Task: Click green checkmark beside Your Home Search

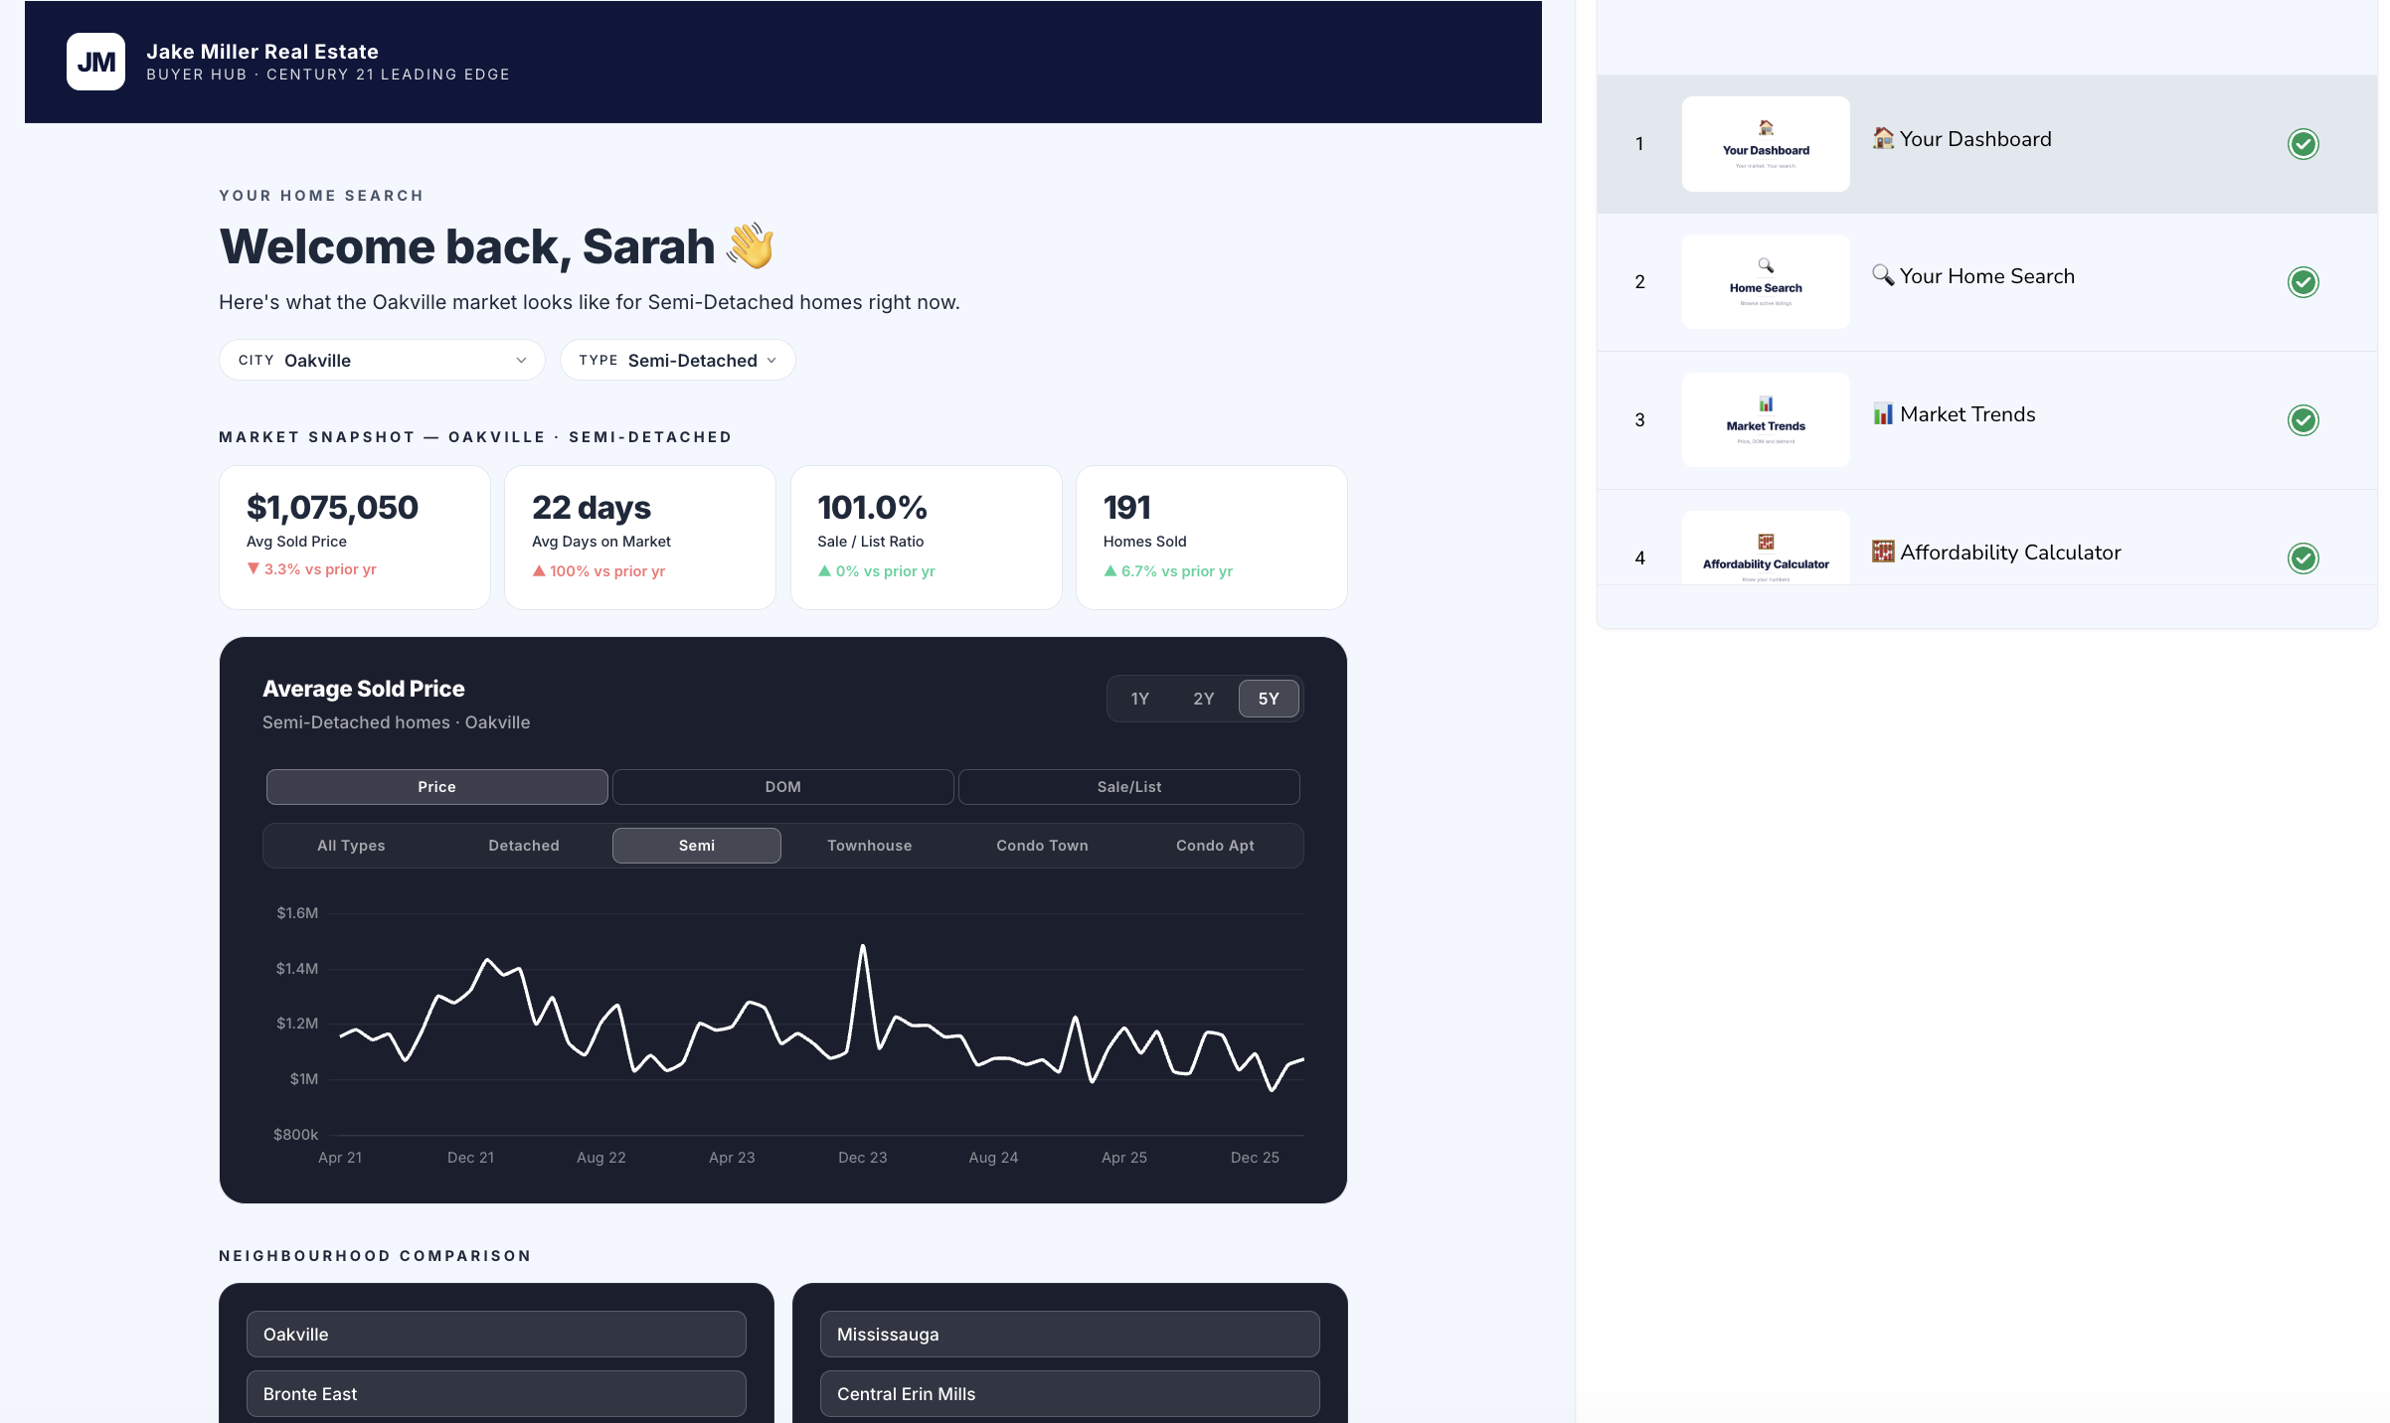Action: coord(2303,282)
